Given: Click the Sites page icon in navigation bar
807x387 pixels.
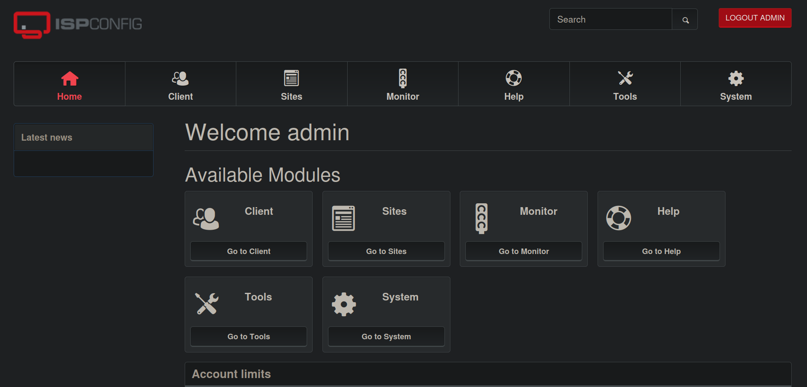Looking at the screenshot, I should (292, 78).
